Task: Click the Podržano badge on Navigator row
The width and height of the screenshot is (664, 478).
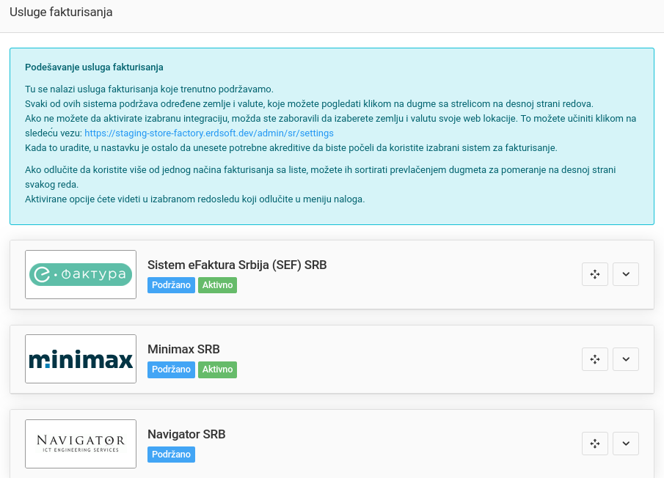Action: [171, 455]
